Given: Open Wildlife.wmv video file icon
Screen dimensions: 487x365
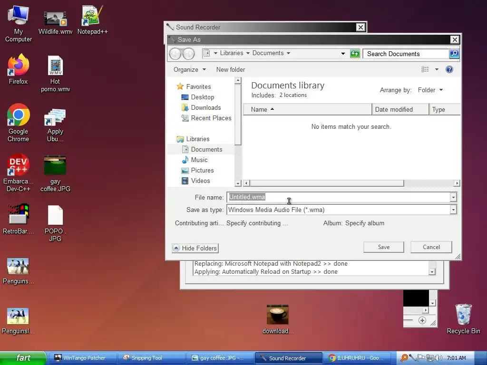Looking at the screenshot, I should click(55, 22).
